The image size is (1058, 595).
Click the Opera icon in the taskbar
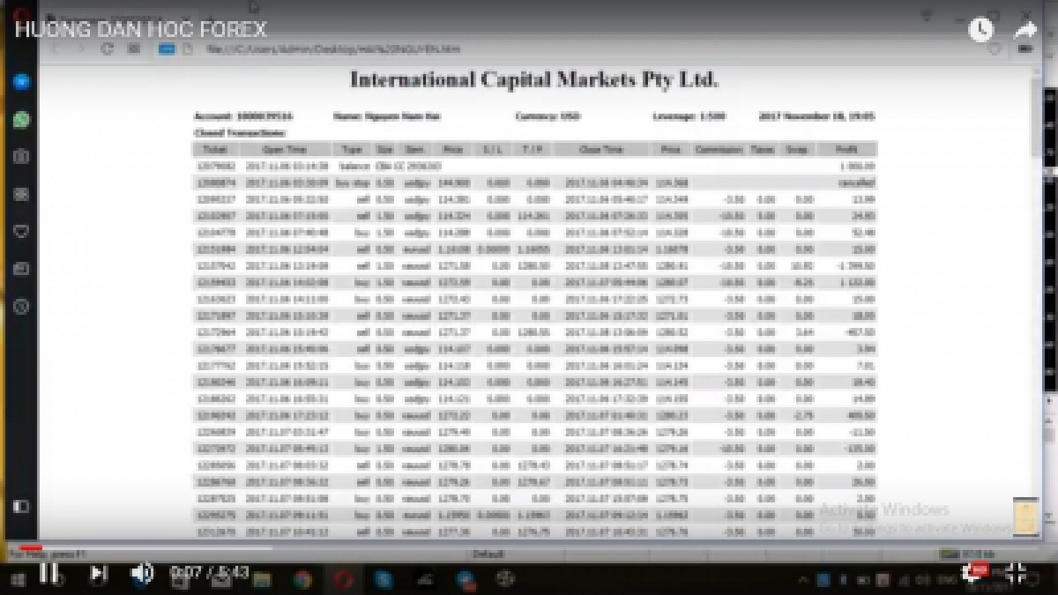342,579
